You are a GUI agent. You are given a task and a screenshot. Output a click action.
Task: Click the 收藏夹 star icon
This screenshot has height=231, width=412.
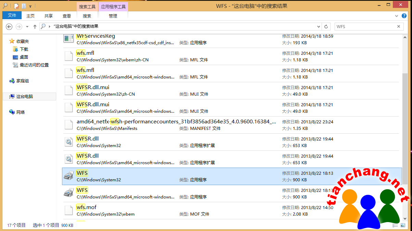12,41
